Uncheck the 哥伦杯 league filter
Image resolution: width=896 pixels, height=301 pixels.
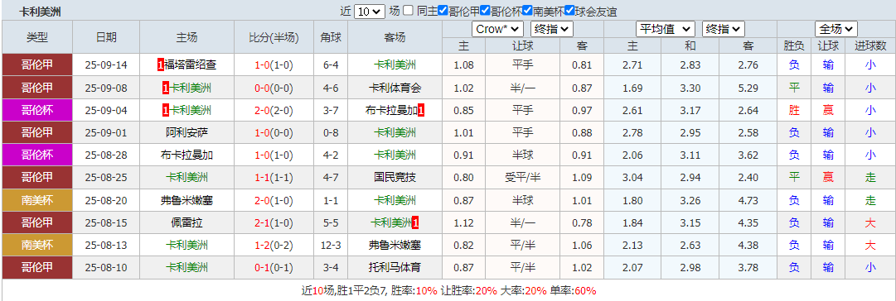(485, 10)
